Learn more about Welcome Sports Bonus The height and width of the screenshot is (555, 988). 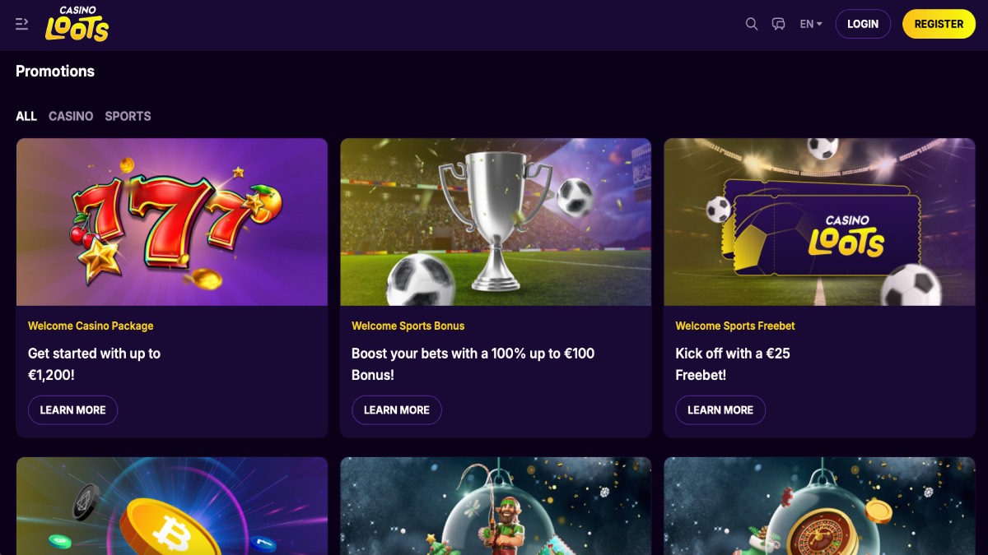(397, 409)
